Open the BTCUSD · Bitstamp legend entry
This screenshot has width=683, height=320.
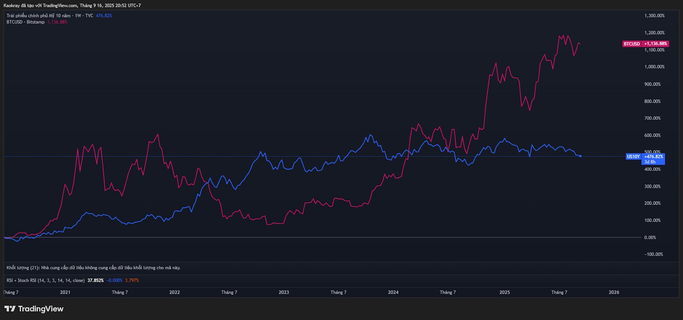click(x=26, y=22)
